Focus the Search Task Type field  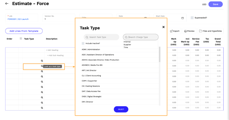(102, 37)
